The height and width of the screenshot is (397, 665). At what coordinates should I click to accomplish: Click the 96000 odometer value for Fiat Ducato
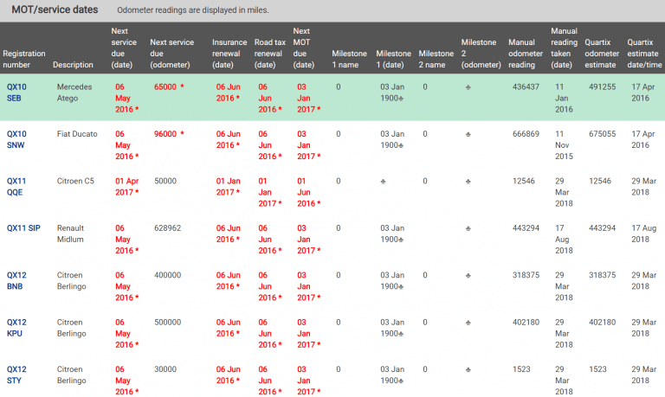[x=166, y=134]
